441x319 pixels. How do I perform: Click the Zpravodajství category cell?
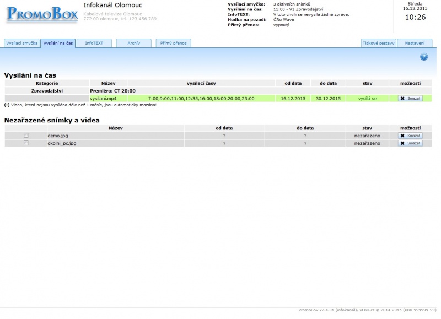[x=47, y=91]
